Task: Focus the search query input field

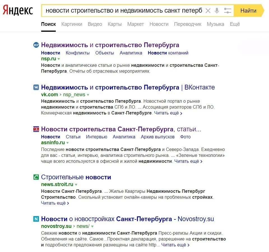Action: [124, 11]
